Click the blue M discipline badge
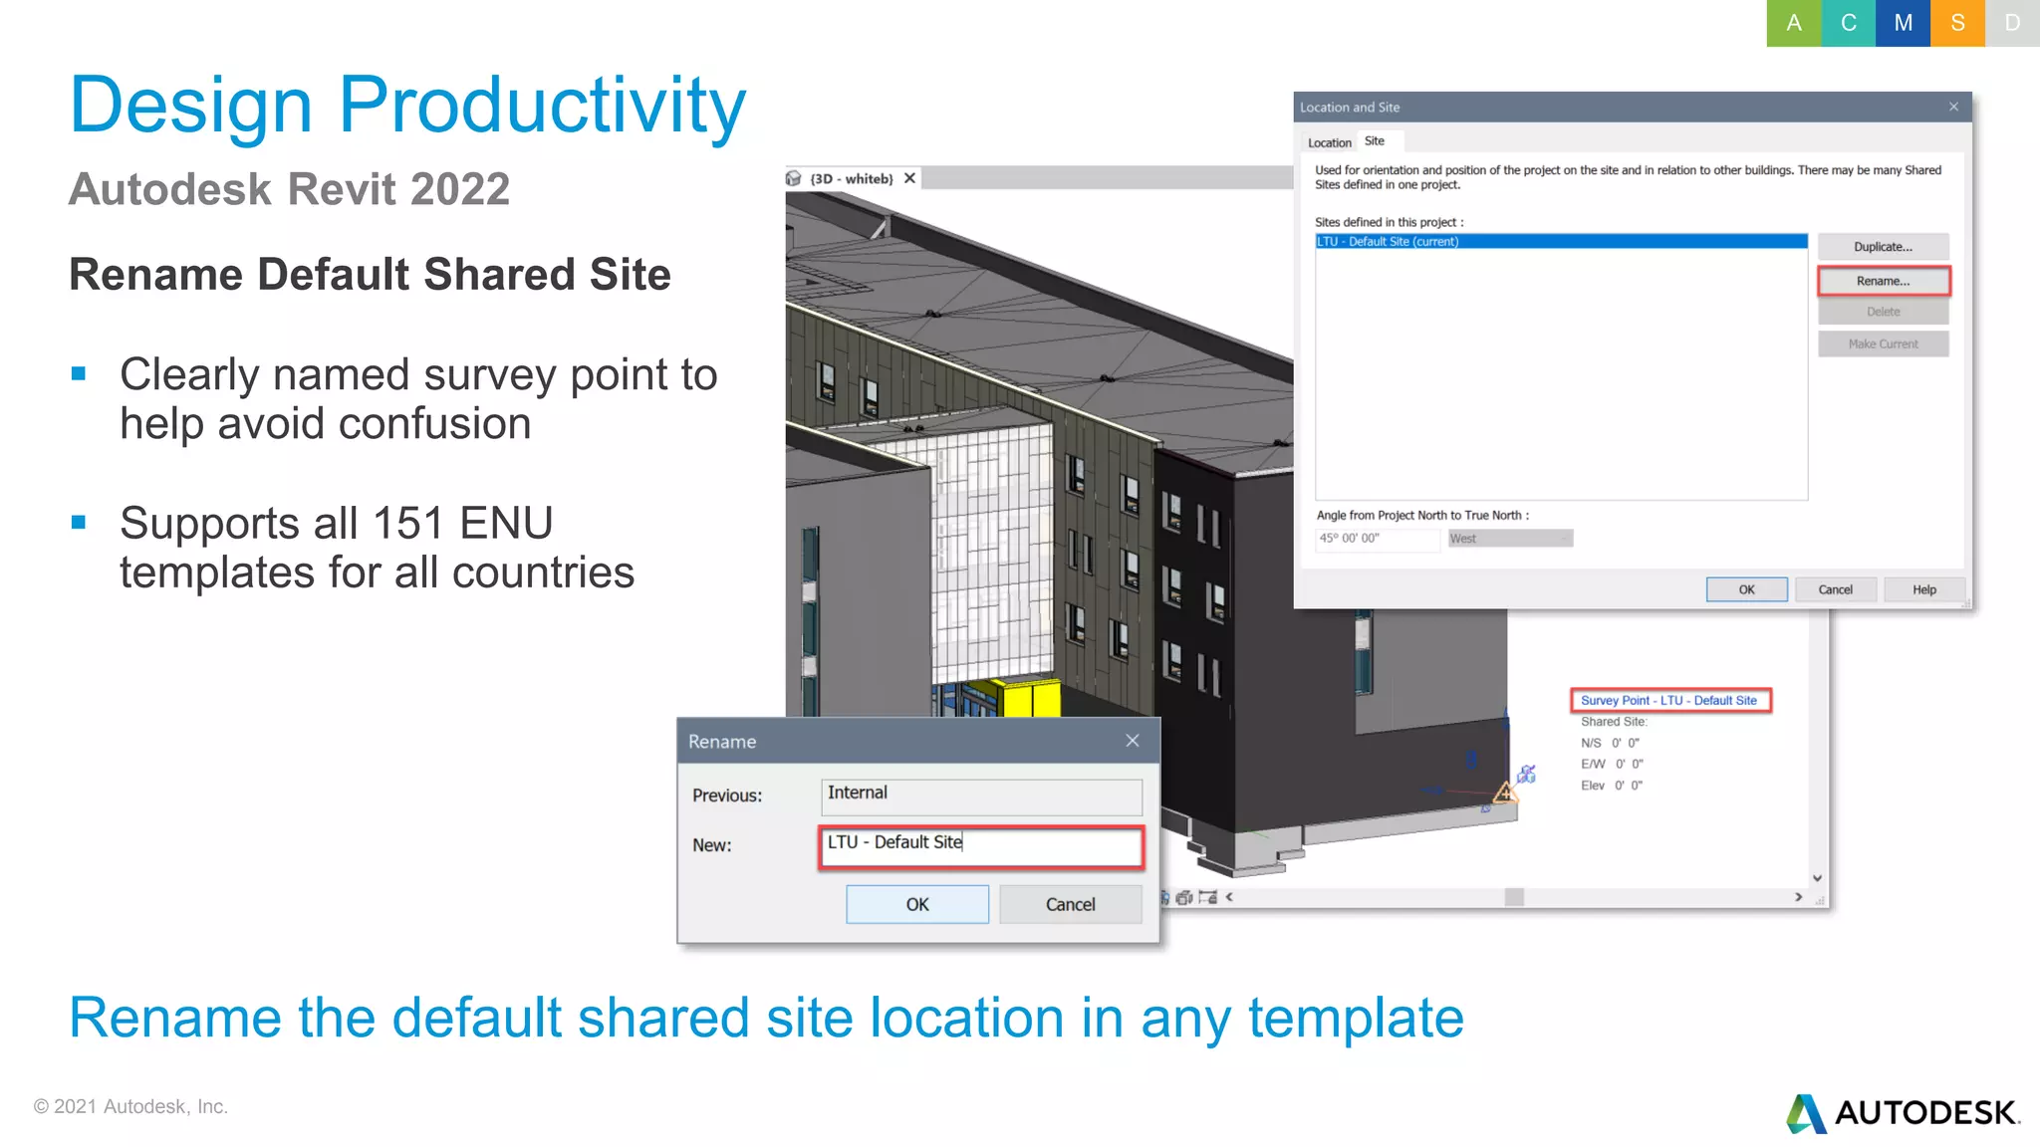The width and height of the screenshot is (2040, 1147). click(x=1904, y=23)
